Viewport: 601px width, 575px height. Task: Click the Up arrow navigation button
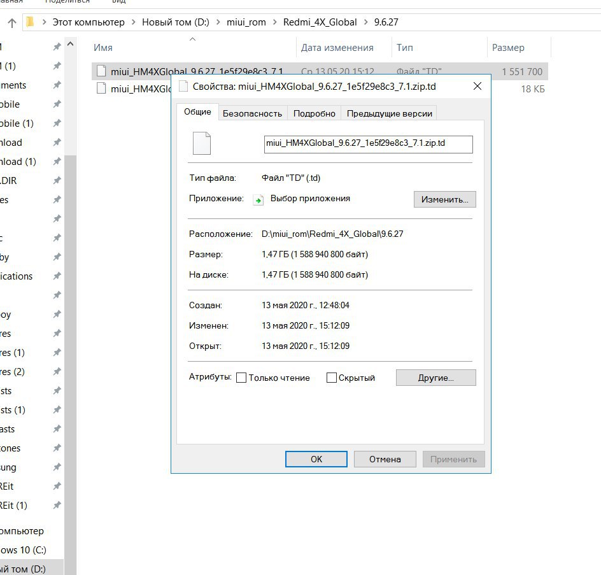point(12,23)
